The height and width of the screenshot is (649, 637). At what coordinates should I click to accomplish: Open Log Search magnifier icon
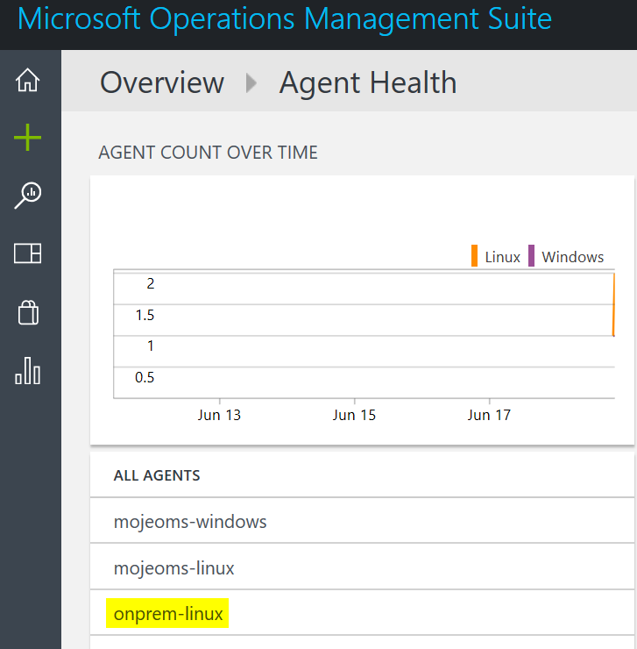coord(28,195)
